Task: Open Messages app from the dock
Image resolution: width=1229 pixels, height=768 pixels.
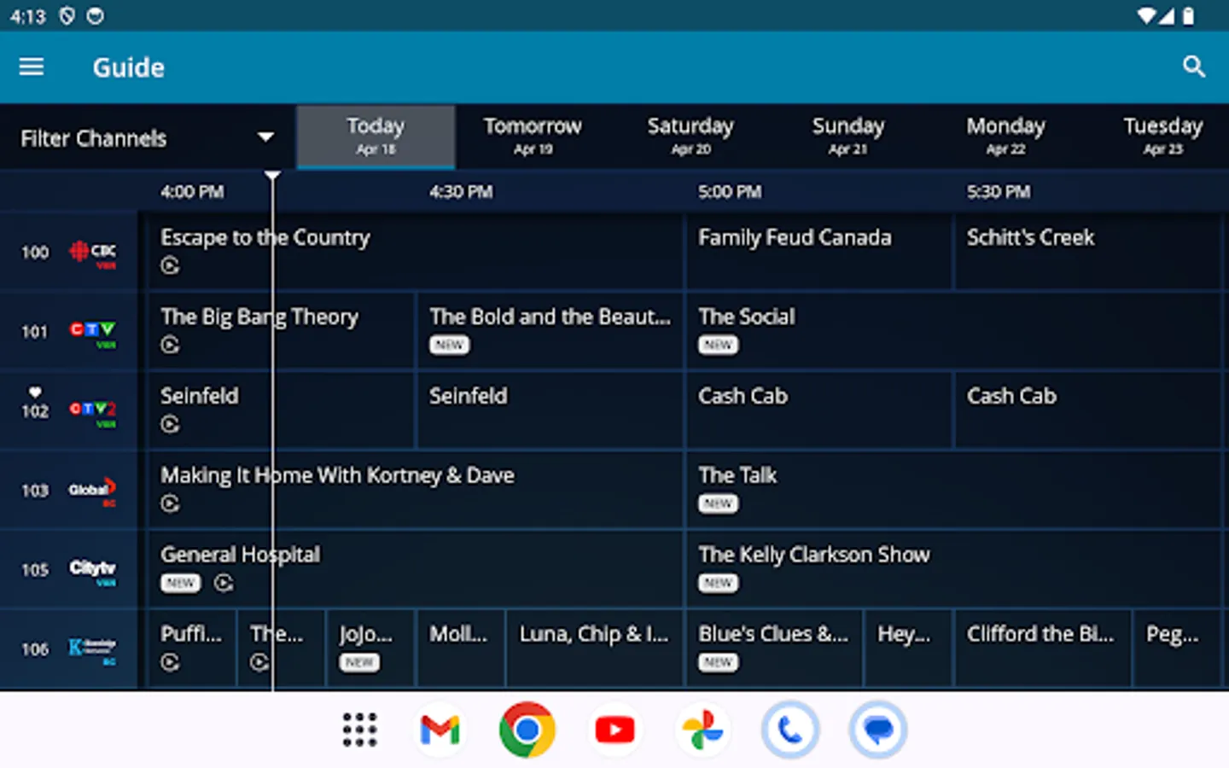Action: pyautogui.click(x=878, y=730)
